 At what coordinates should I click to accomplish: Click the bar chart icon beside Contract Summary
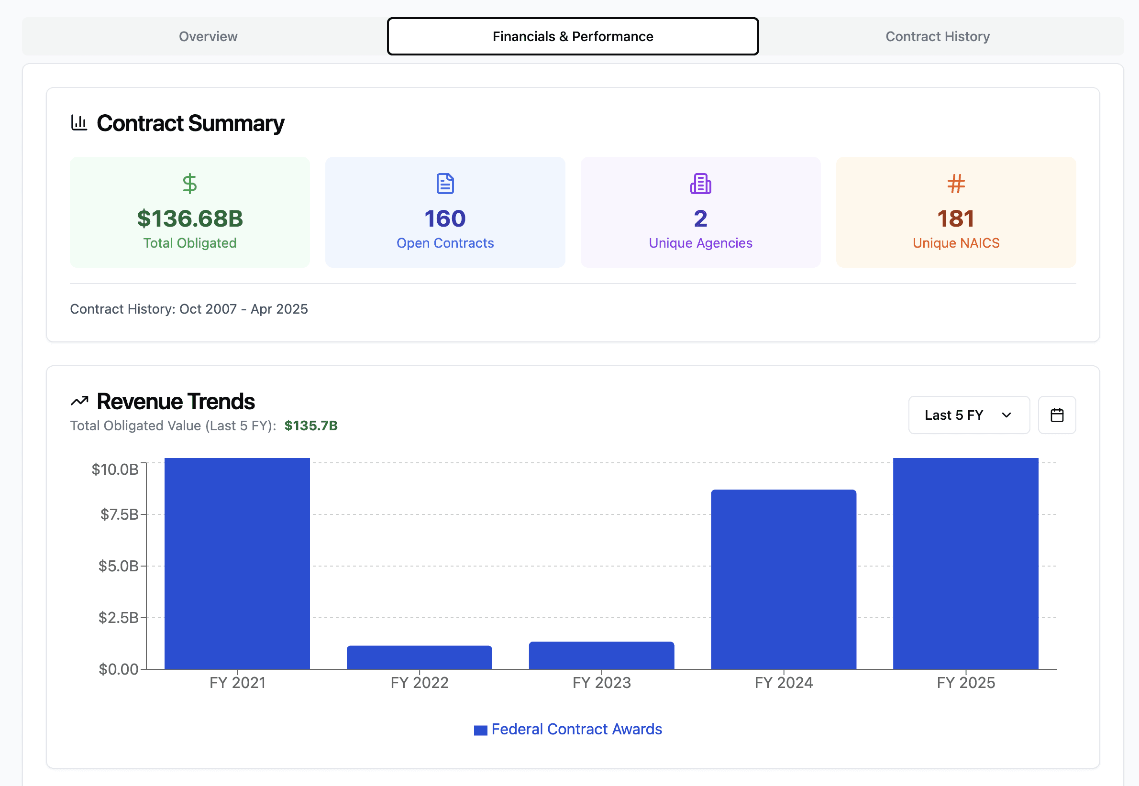tap(79, 122)
